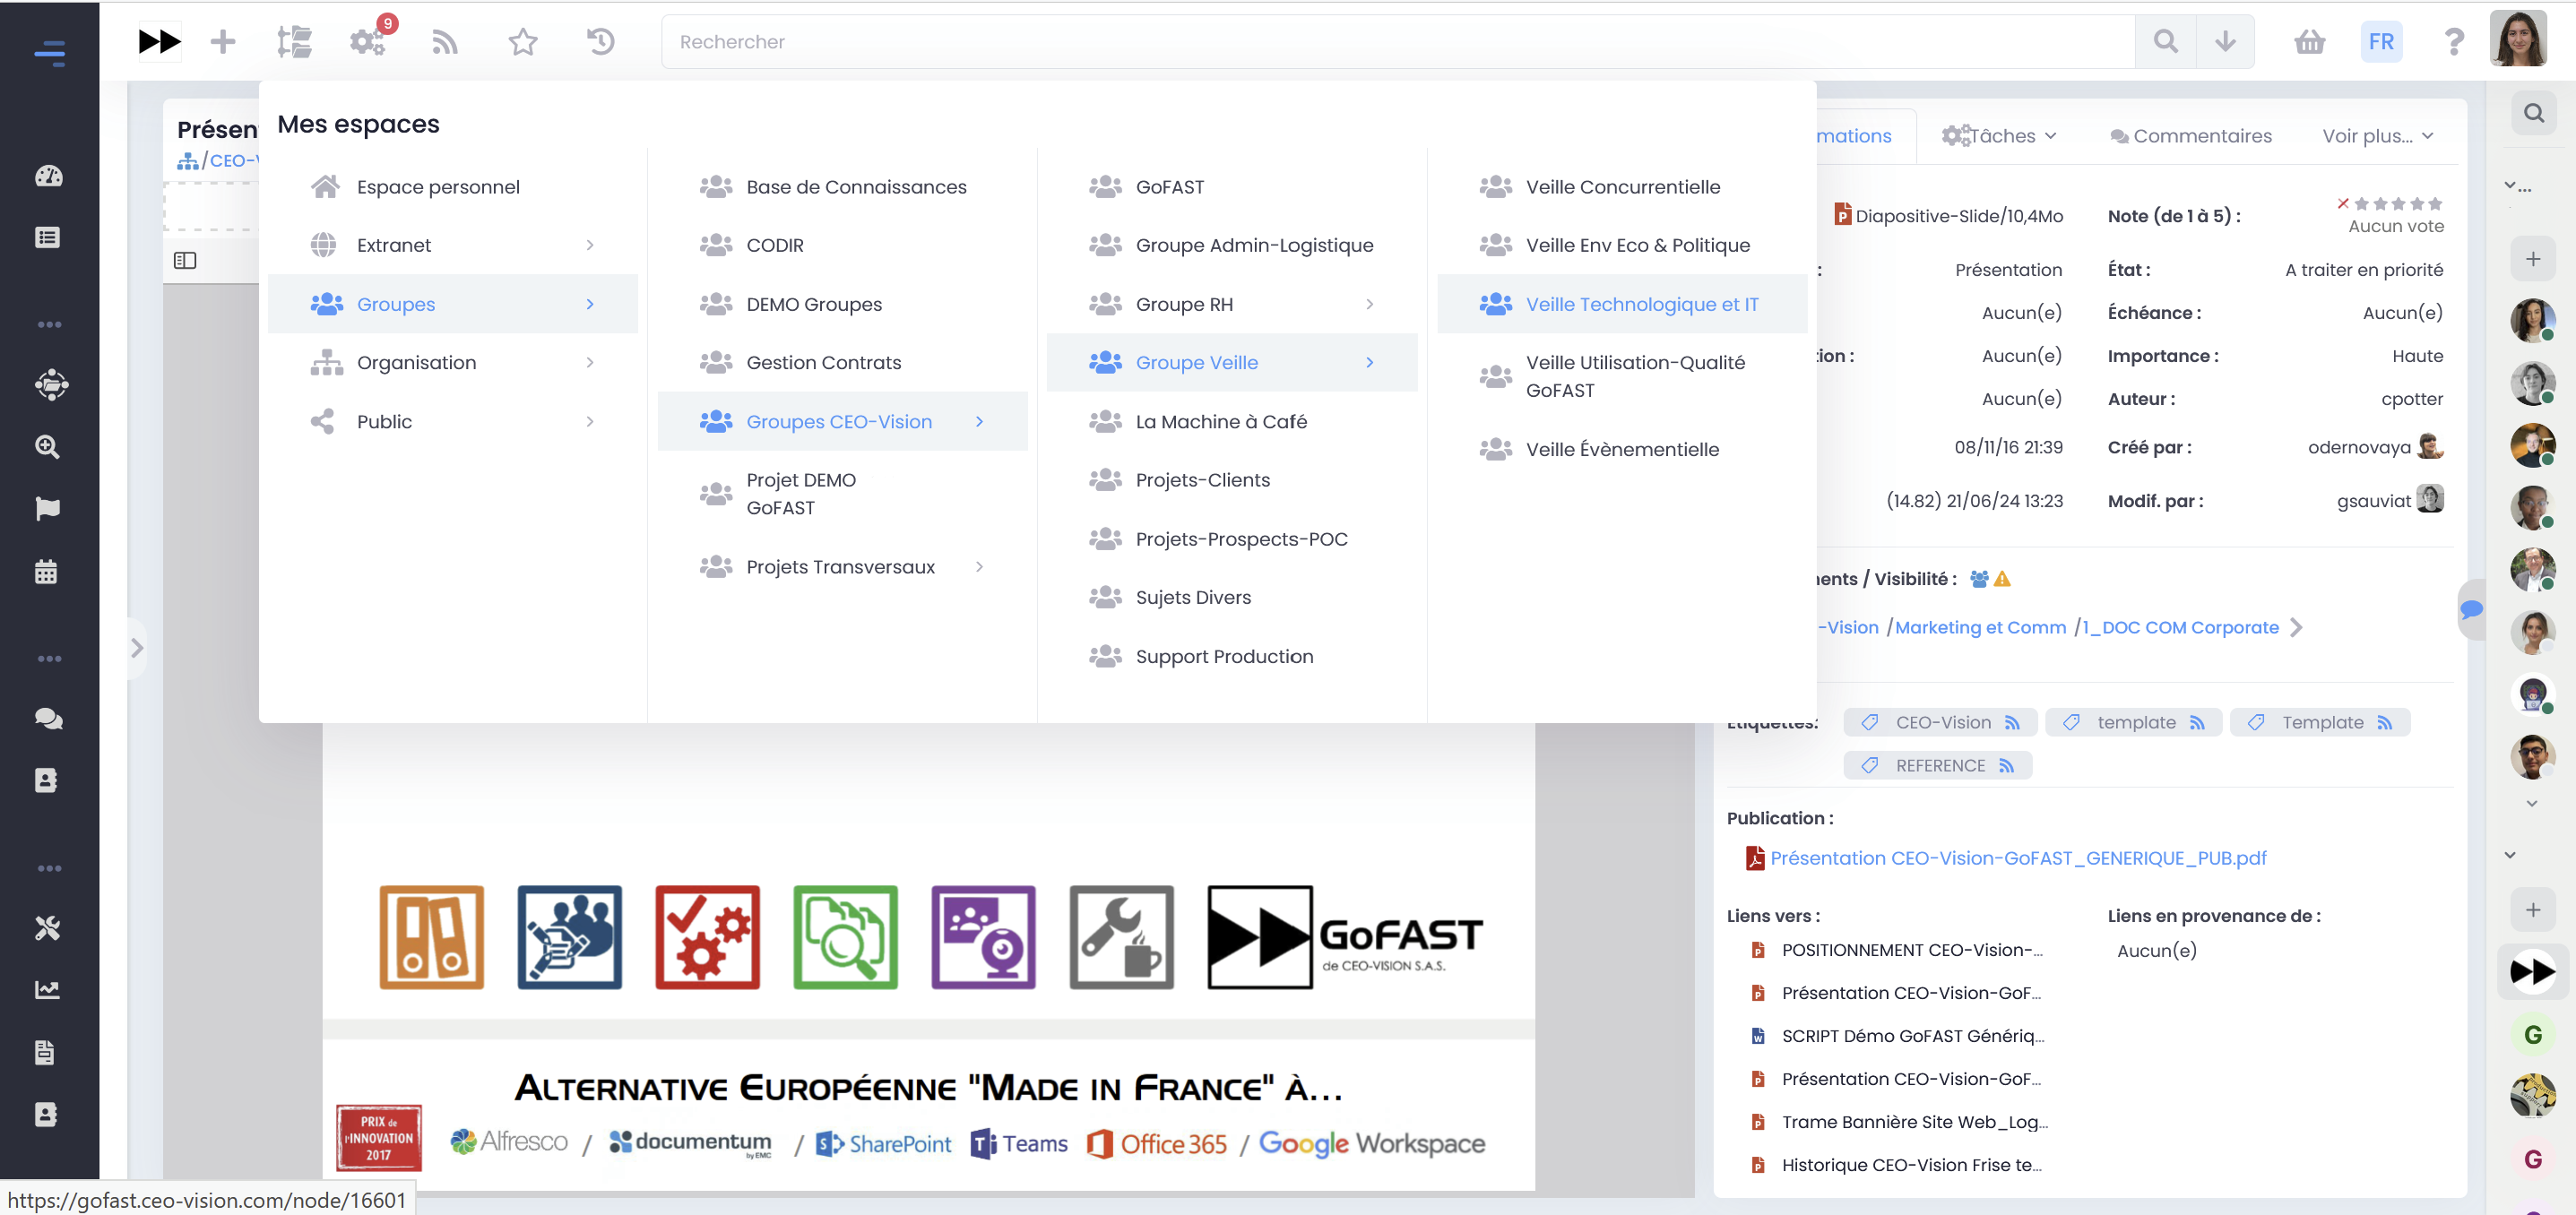Open the Voir plus... dropdown
Screen dimensions: 2576x1215
(2376, 136)
